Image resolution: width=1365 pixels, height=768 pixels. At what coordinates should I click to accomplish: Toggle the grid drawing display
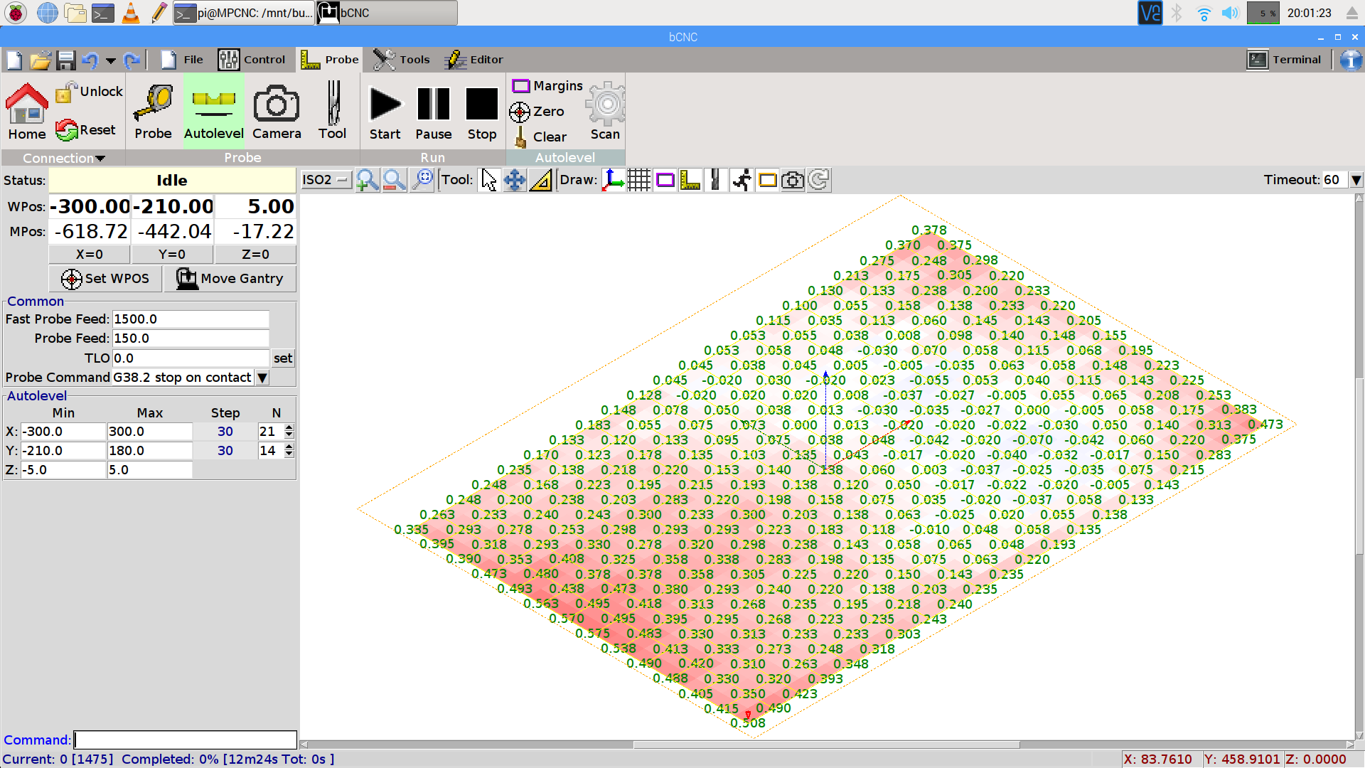638,180
